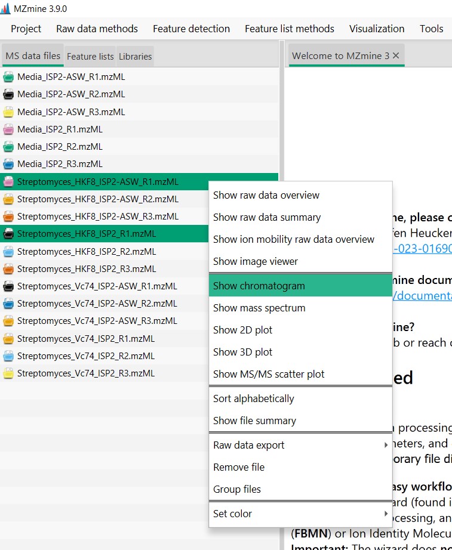Open the Feature detection menu
452x550 pixels.
click(x=191, y=29)
